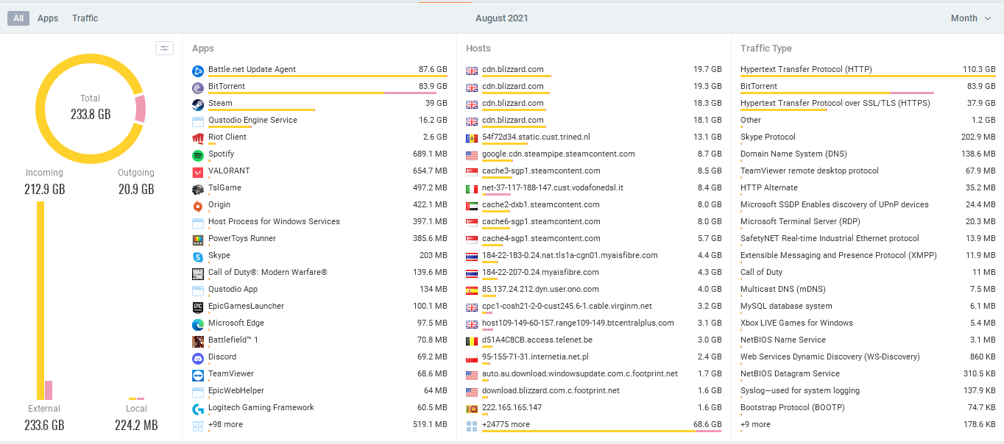Click the Local 224.2 MB value
Image resolution: width=1004 pixels, height=444 pixels.
point(136,425)
